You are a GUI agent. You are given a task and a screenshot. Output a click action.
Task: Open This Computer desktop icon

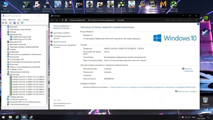[5, 7]
